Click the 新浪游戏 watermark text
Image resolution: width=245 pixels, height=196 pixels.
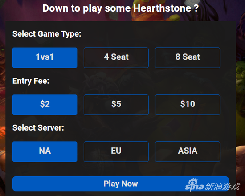click(222, 186)
